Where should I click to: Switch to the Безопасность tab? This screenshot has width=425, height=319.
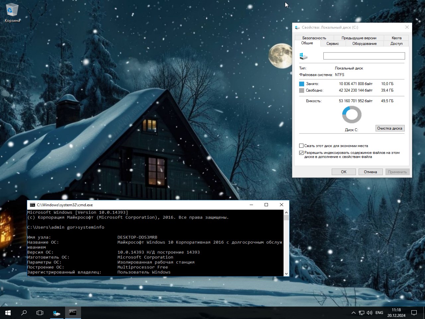[x=314, y=38]
